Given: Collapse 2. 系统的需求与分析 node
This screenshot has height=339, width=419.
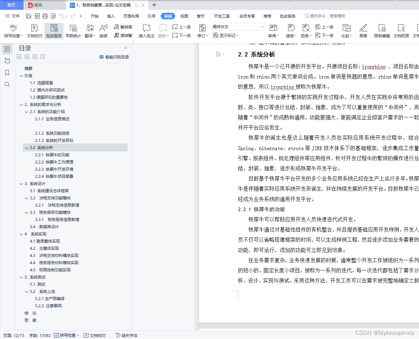Looking at the screenshot, I should tap(21, 105).
